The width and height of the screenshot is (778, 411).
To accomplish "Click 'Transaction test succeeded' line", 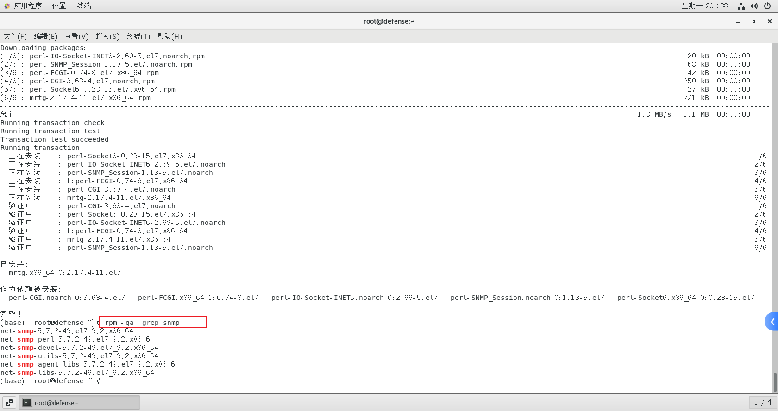I will [55, 139].
